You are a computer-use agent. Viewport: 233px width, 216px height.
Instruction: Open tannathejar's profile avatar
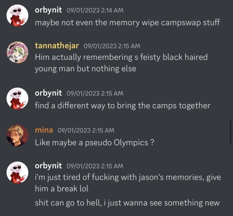point(17,52)
